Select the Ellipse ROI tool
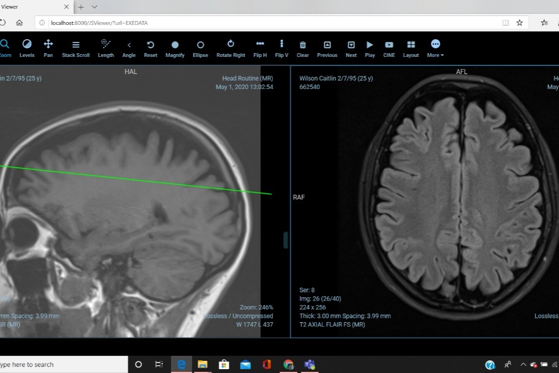The image size is (559, 373). 201,48
